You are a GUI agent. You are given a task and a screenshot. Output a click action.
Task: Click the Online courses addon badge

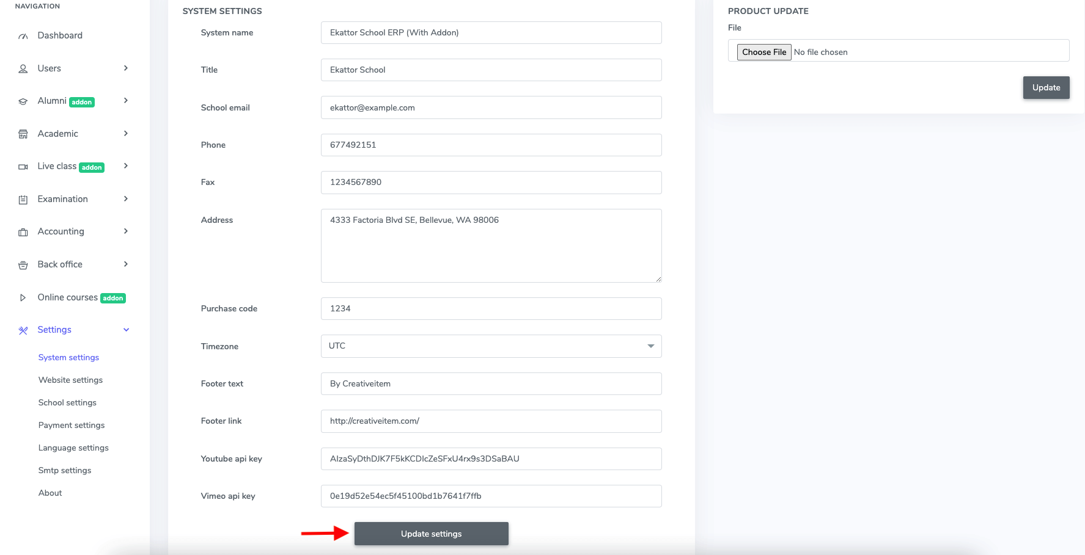coord(112,298)
